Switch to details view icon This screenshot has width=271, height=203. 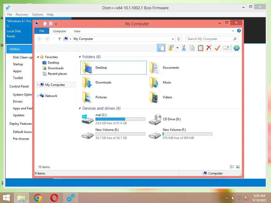[232, 167]
